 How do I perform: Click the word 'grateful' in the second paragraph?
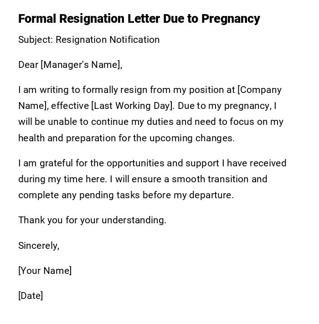pos(56,163)
